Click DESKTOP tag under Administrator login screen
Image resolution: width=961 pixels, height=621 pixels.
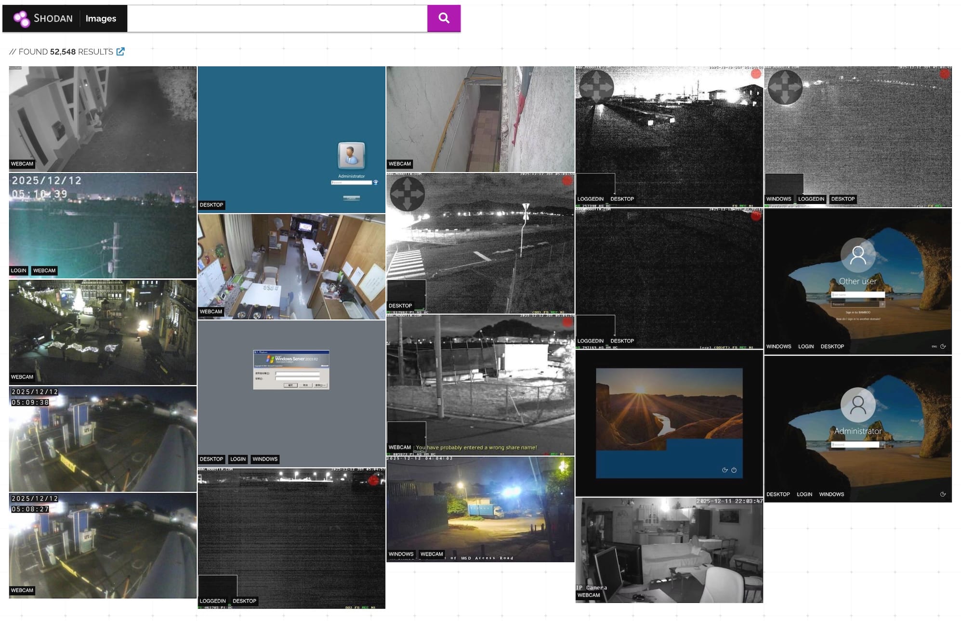point(211,205)
